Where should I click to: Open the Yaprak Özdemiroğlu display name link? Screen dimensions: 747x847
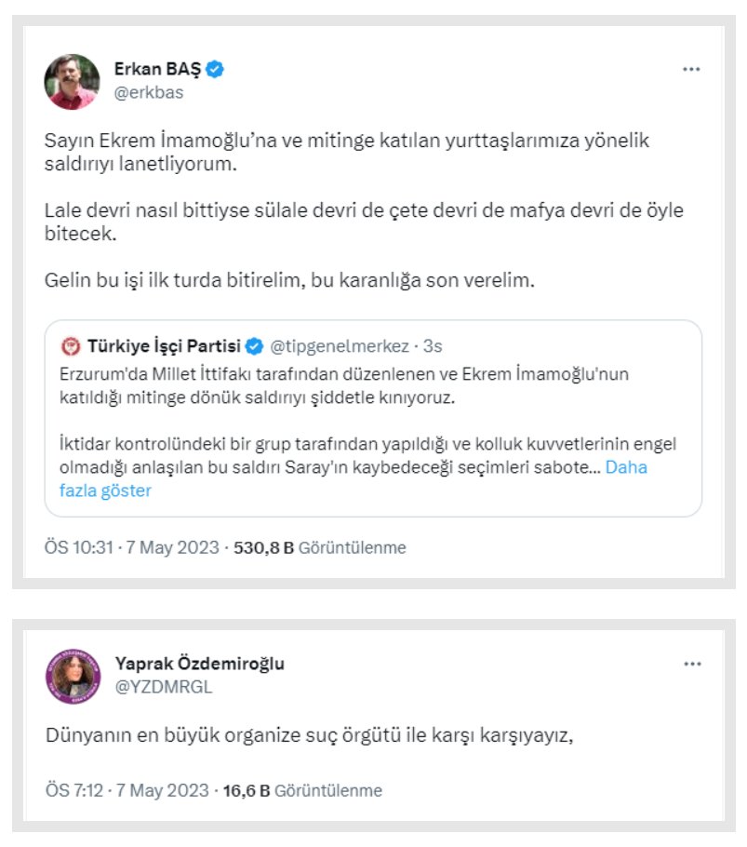(199, 664)
